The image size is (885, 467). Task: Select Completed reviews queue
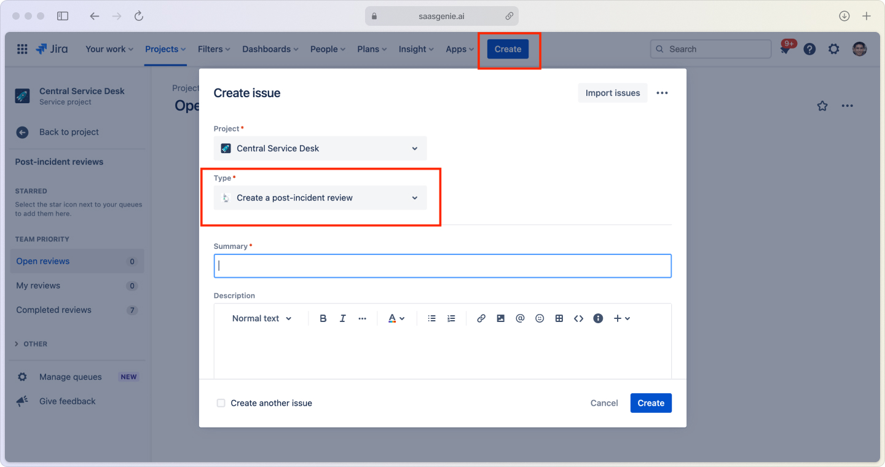77,310
